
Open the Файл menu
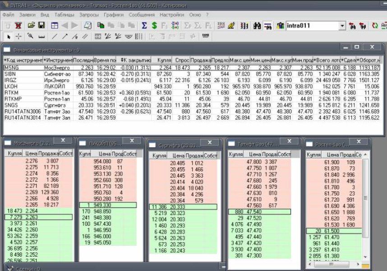pyautogui.click(x=9, y=15)
